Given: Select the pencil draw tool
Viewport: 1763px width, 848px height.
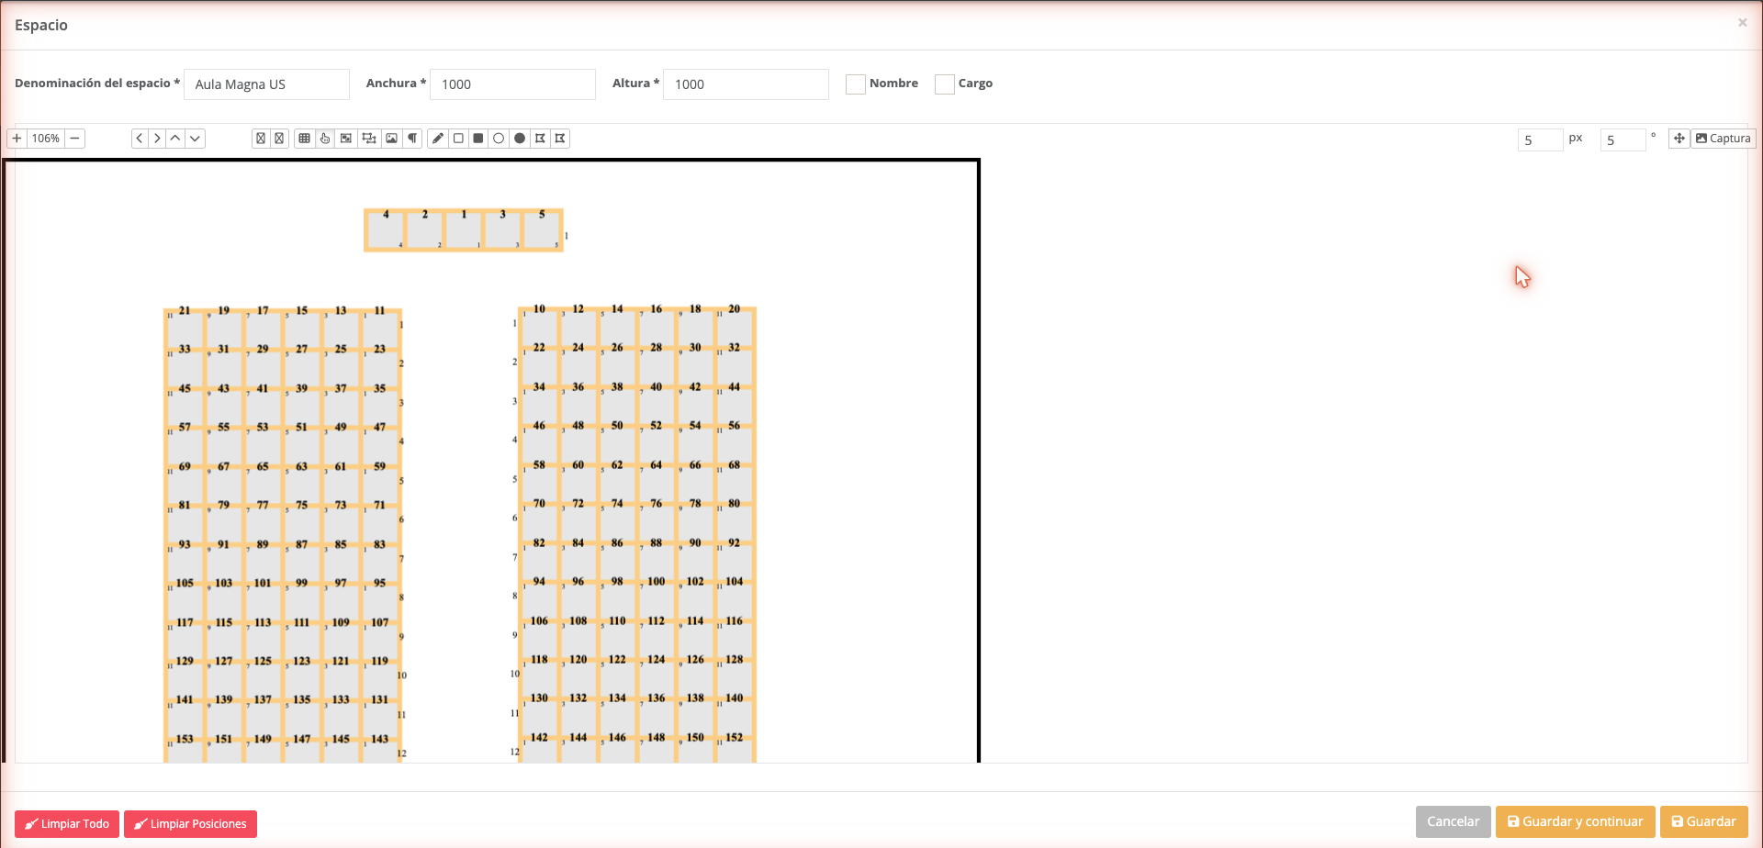Looking at the screenshot, I should click(438, 139).
